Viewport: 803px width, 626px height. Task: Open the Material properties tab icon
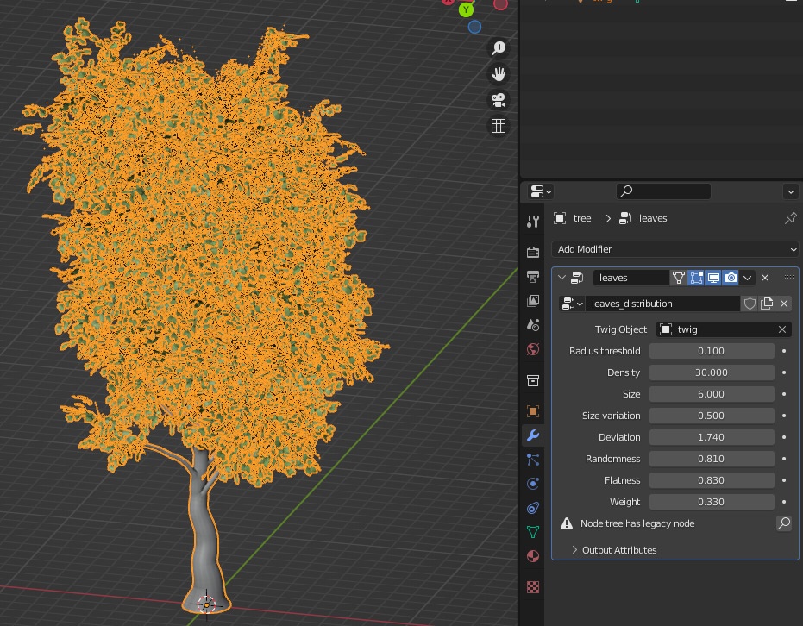533,556
